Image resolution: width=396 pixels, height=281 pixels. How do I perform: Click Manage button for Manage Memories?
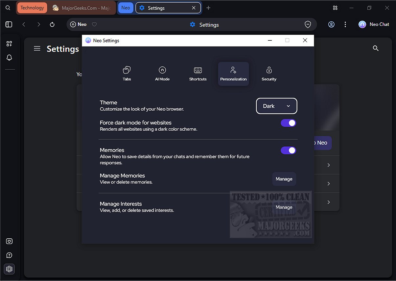(x=284, y=179)
